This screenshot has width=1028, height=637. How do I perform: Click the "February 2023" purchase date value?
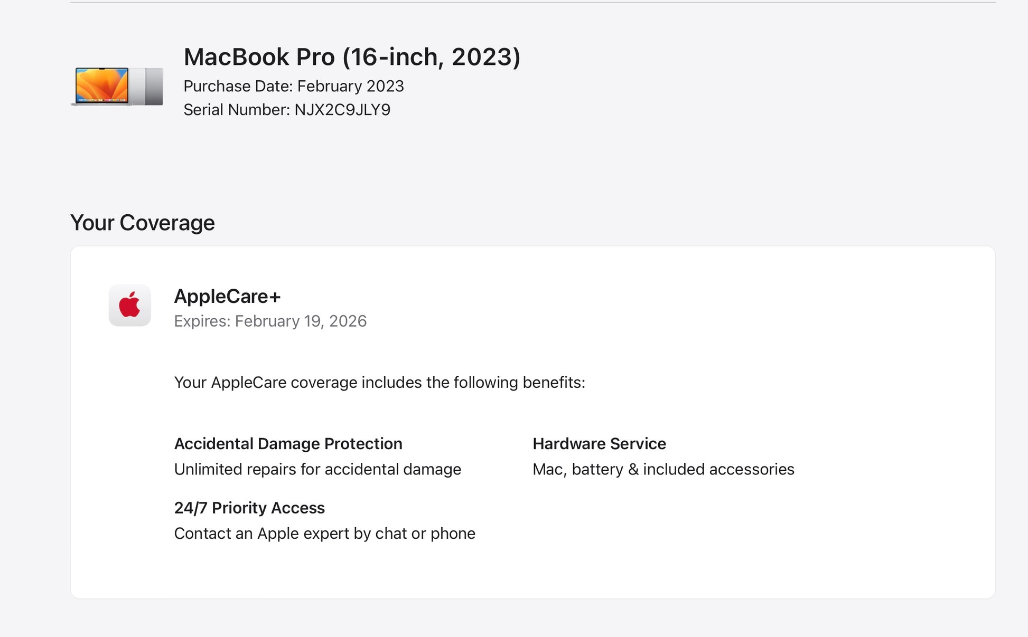[x=350, y=86]
